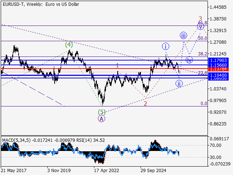The height and width of the screenshot is (175, 233).
Task: Click the '17 Apr 2022' date label
Action: 106,170
